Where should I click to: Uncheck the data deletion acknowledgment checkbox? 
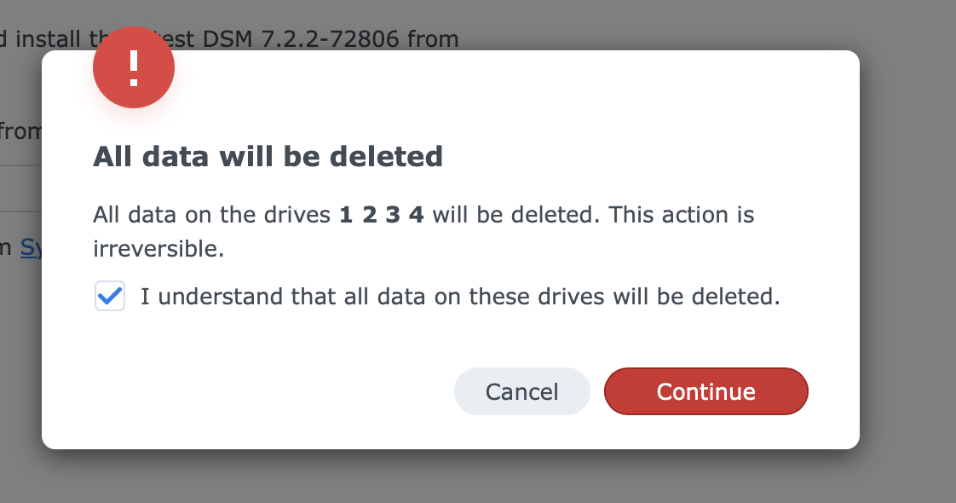(x=110, y=297)
